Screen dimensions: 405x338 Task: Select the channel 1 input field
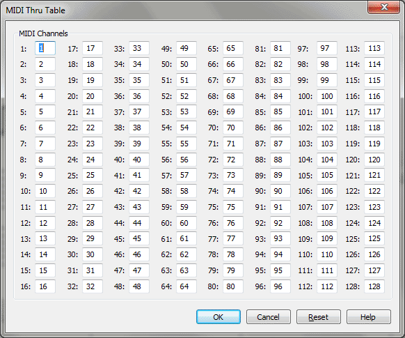pyautogui.click(x=45, y=48)
